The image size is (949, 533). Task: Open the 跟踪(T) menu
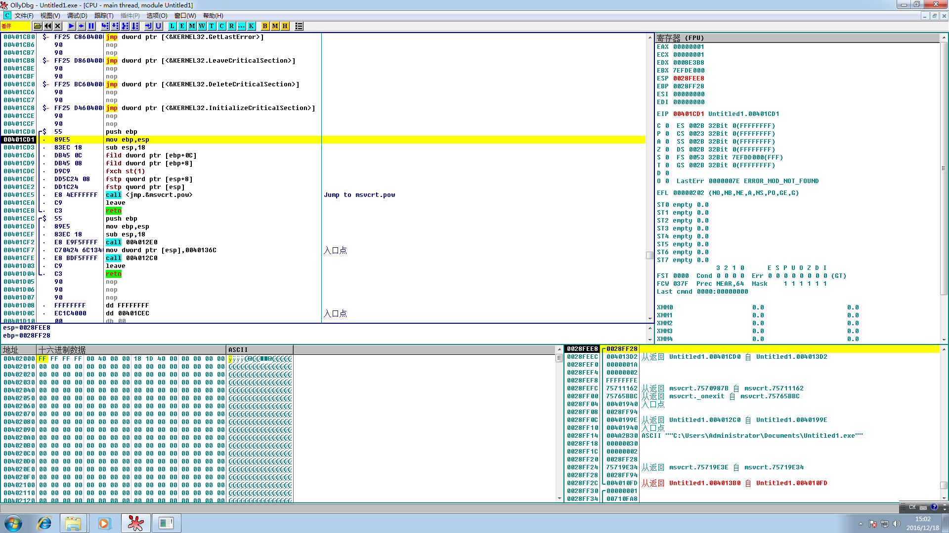[104, 16]
